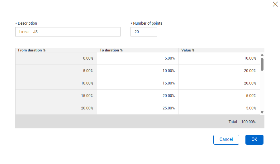Close the dialog with the X icon
This screenshot has width=280, height=164.
tap(275, 4)
